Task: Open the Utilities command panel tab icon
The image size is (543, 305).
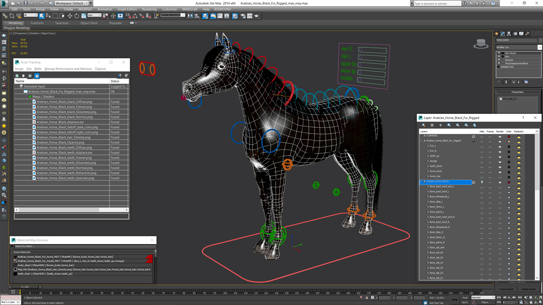Action: click(527, 34)
